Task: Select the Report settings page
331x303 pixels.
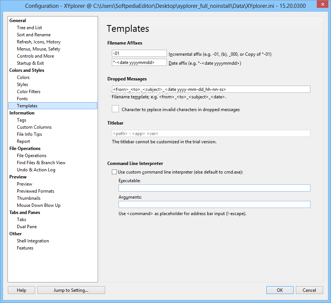Action: pyautogui.click(x=23, y=141)
